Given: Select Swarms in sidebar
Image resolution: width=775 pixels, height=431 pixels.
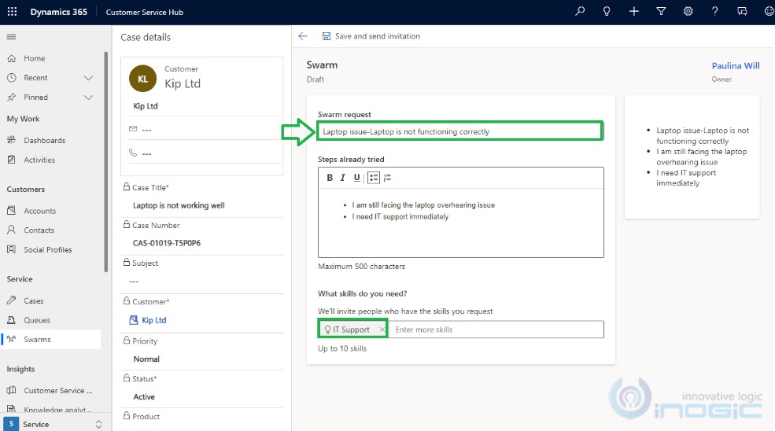Looking at the screenshot, I should click(51, 340).
